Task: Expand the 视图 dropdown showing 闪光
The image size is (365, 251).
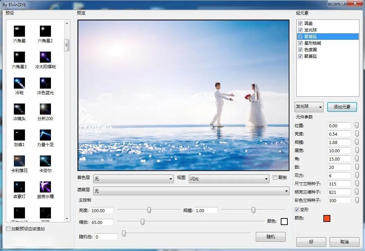Action: click(229, 179)
